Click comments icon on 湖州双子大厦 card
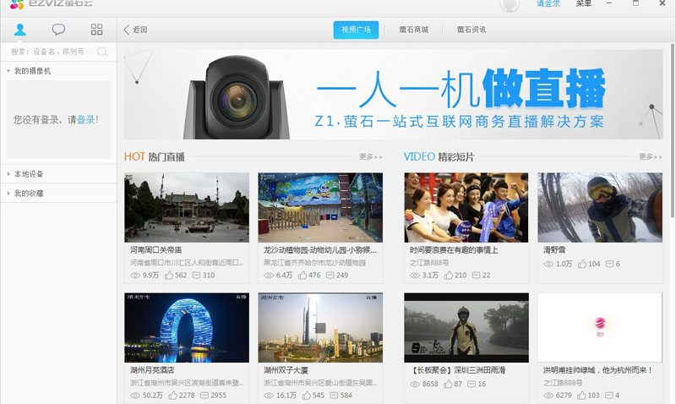The image size is (676, 404). pyautogui.click(x=334, y=396)
